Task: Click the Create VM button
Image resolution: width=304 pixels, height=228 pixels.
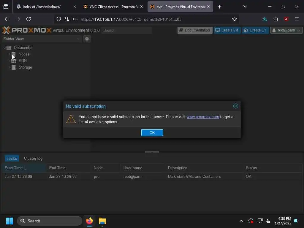Action: [227, 30]
